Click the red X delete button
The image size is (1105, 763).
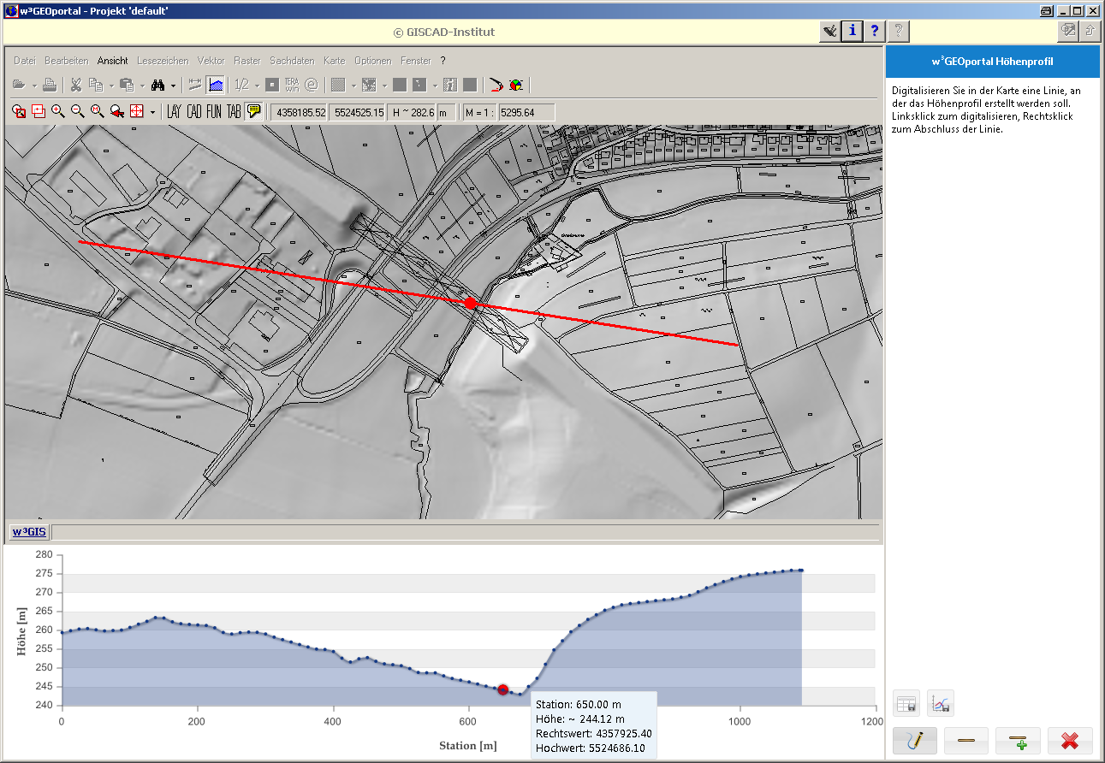pos(1070,740)
